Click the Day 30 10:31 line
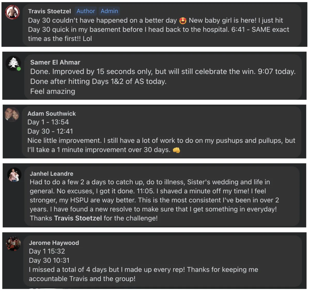The image size is (310, 292). pos(49,260)
